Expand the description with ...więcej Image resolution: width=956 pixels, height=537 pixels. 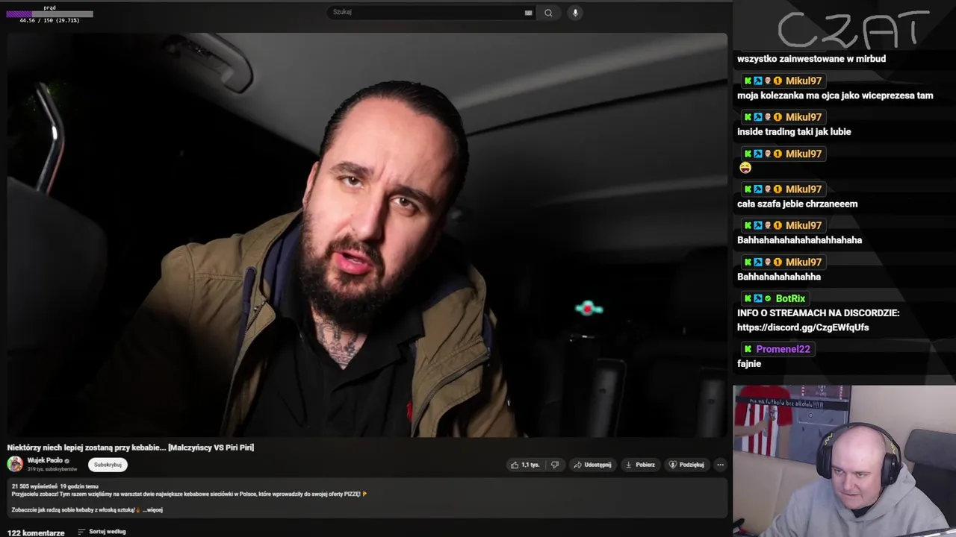click(152, 510)
